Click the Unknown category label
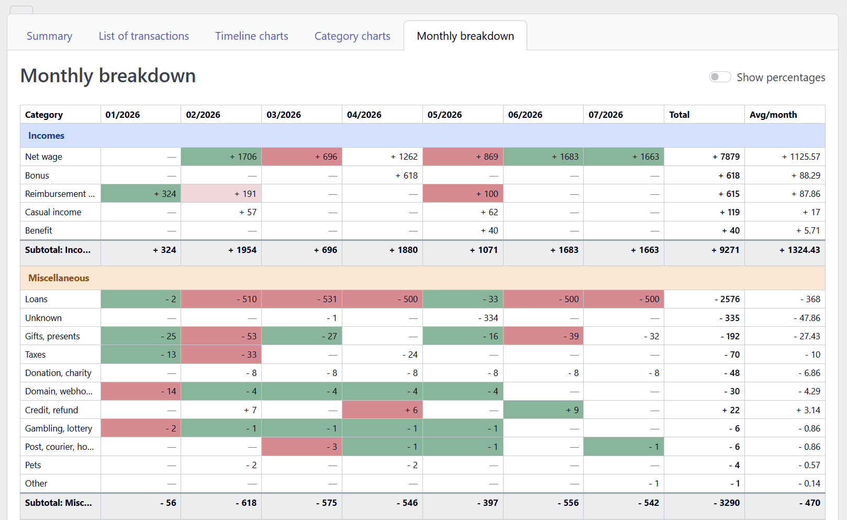The image size is (847, 520). [x=43, y=318]
